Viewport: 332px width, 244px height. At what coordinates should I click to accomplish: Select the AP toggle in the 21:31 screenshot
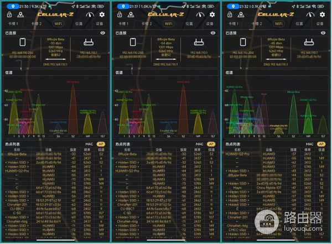click(x=211, y=144)
